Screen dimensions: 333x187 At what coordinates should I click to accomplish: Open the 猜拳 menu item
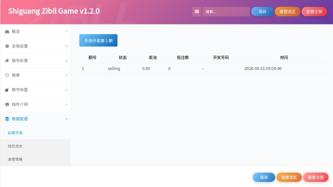35,75
